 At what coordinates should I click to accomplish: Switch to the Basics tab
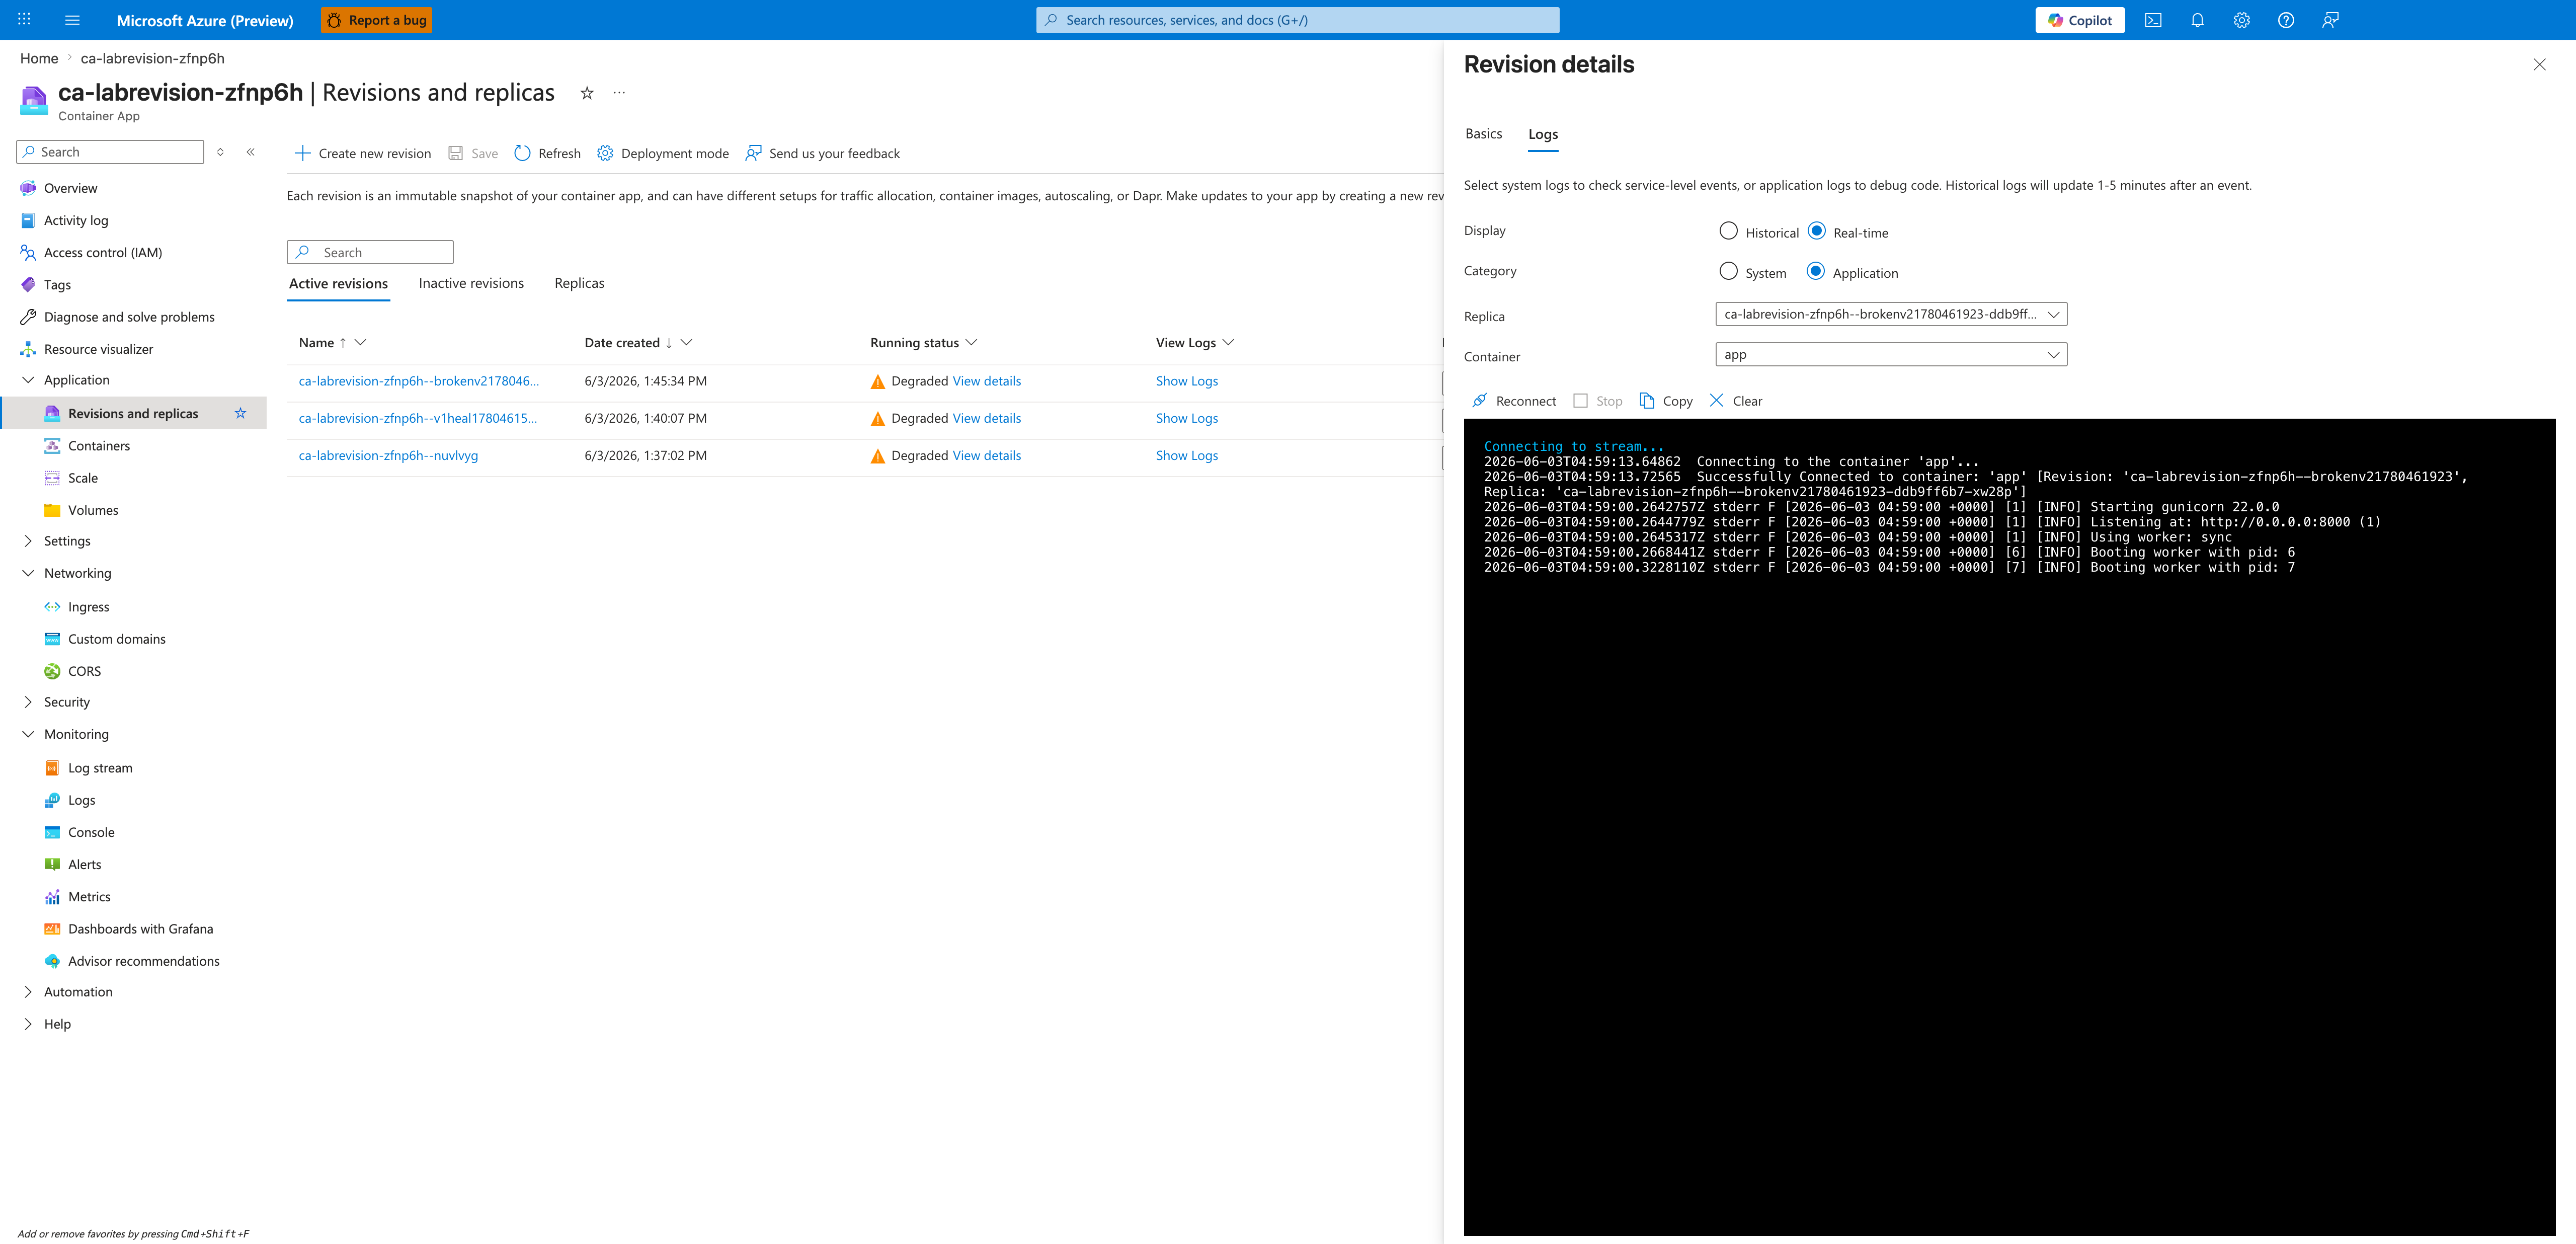(1483, 134)
